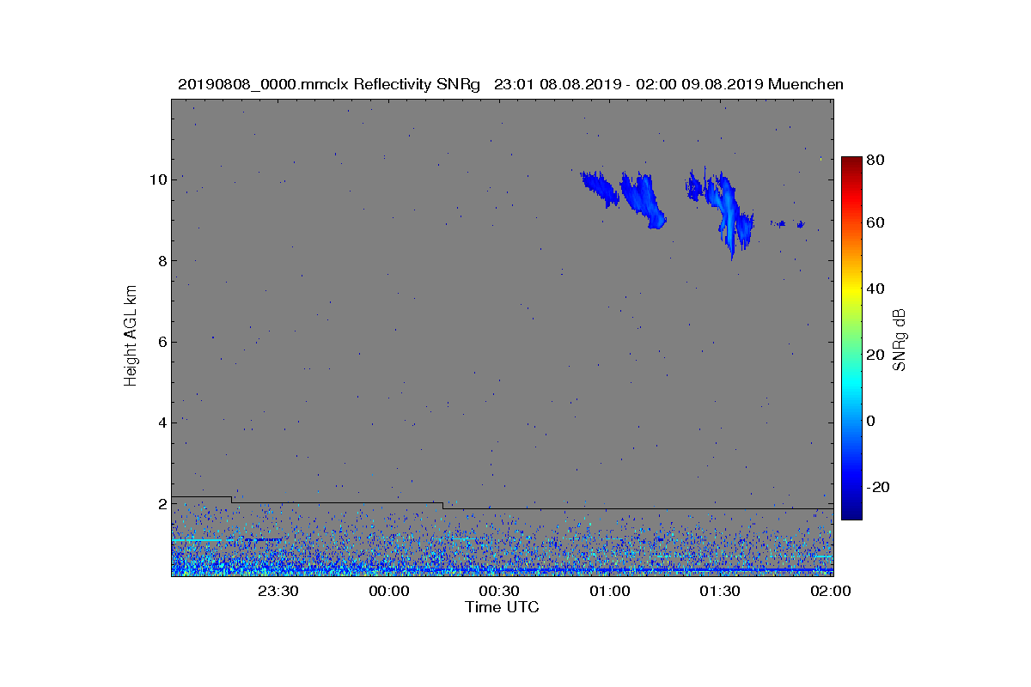Click the colorbar value 20
1031x687 pixels.
pos(875,355)
